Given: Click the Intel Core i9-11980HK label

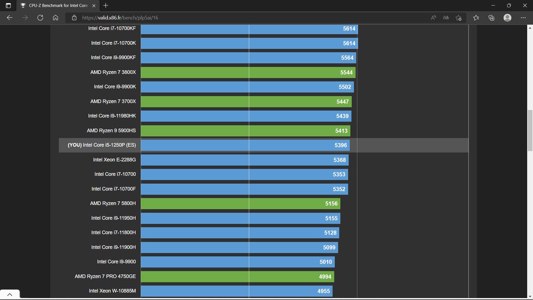Looking at the screenshot, I should pos(112,116).
